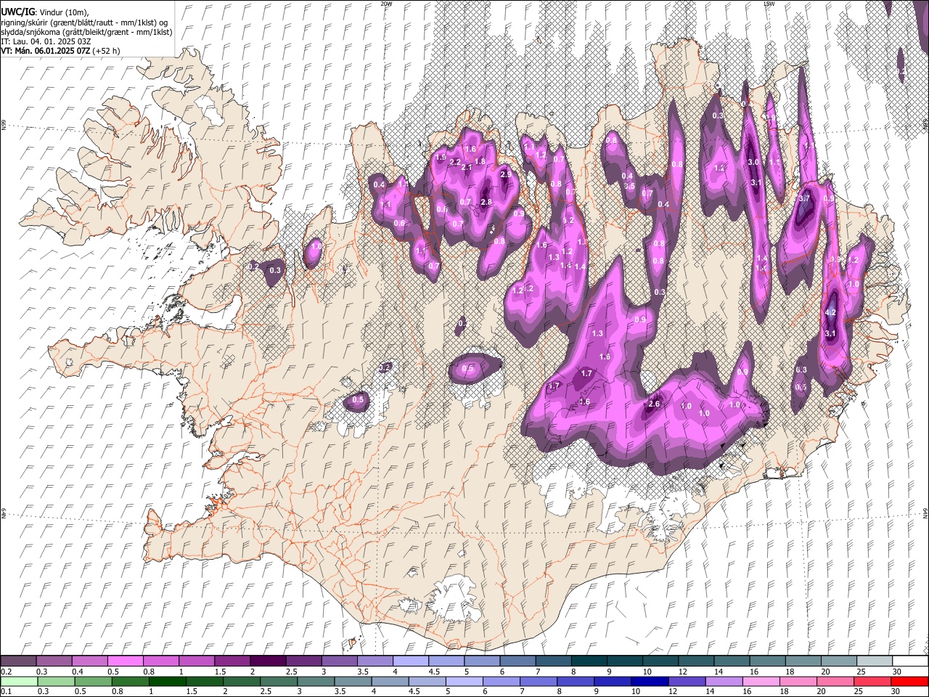Click the 1.8 snowfall value on the map
929x697 pixels.
point(480,161)
